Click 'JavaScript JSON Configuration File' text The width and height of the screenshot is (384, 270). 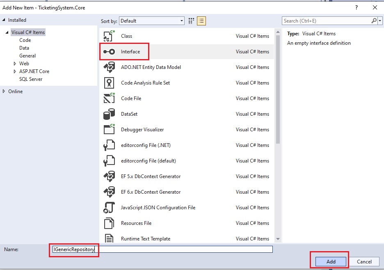tap(158, 208)
